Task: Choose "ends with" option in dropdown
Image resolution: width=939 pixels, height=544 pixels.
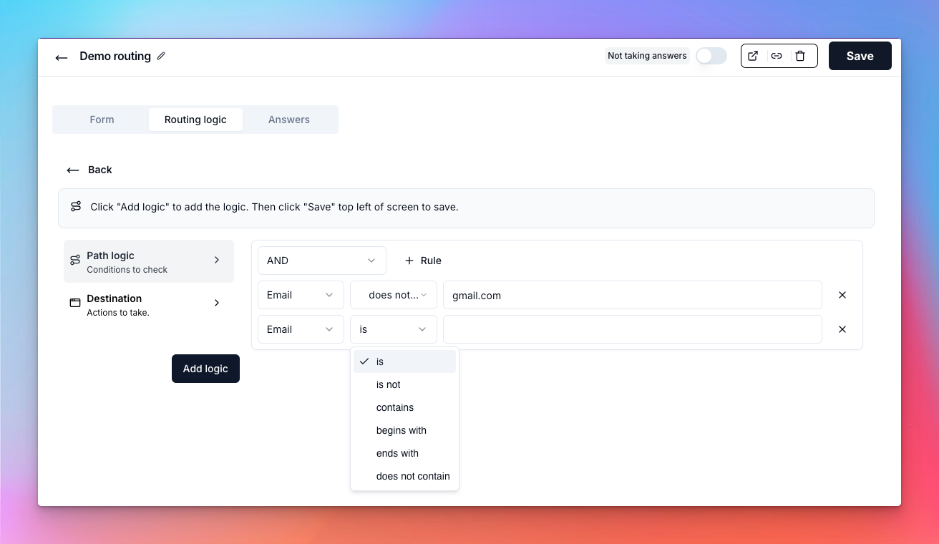Action: click(397, 453)
